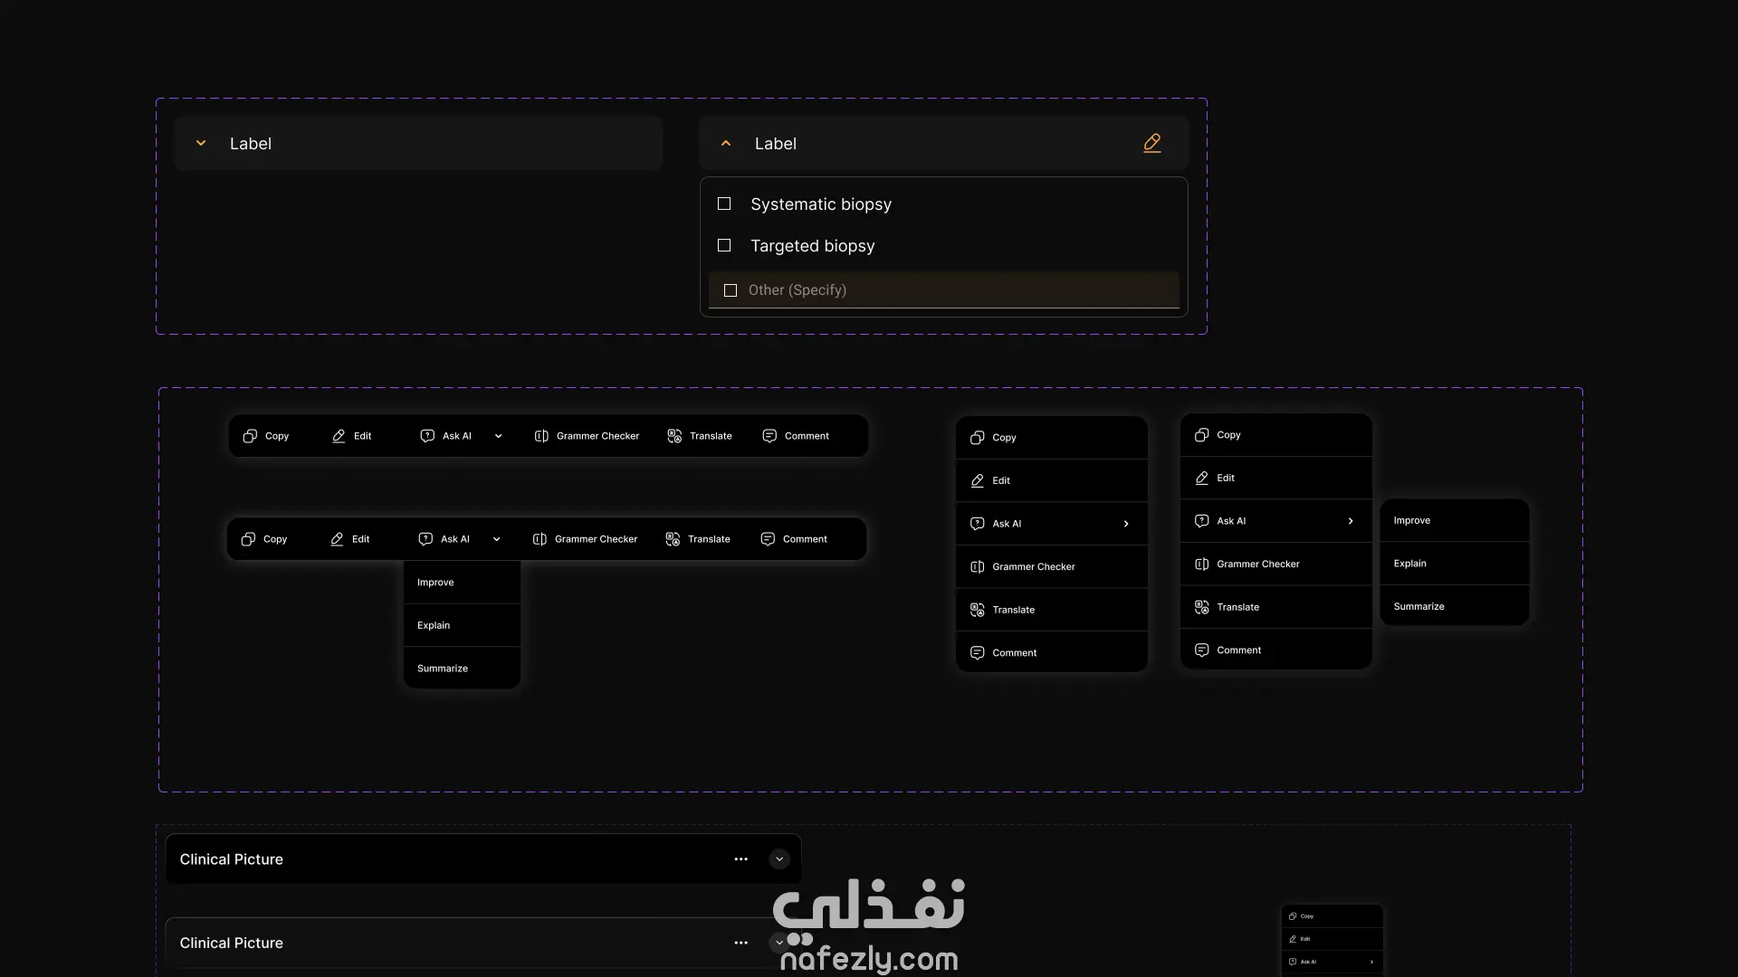The width and height of the screenshot is (1738, 977).
Task: Open the Ask AI dropdown arrow in the top toolbar
Action: point(498,436)
